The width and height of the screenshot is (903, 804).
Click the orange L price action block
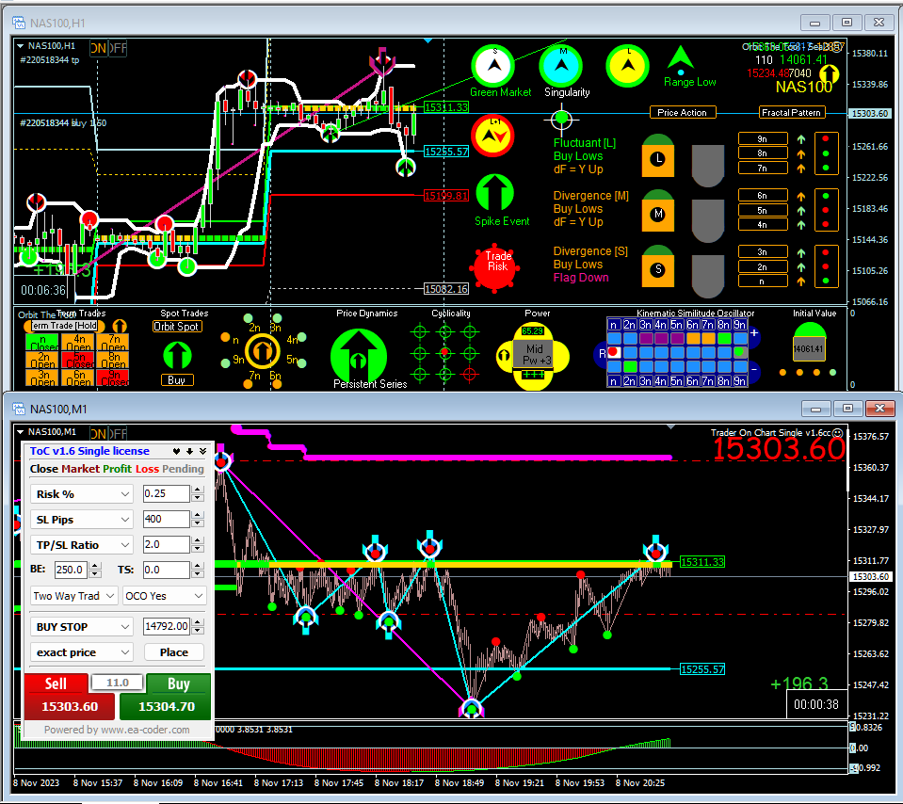(x=657, y=156)
